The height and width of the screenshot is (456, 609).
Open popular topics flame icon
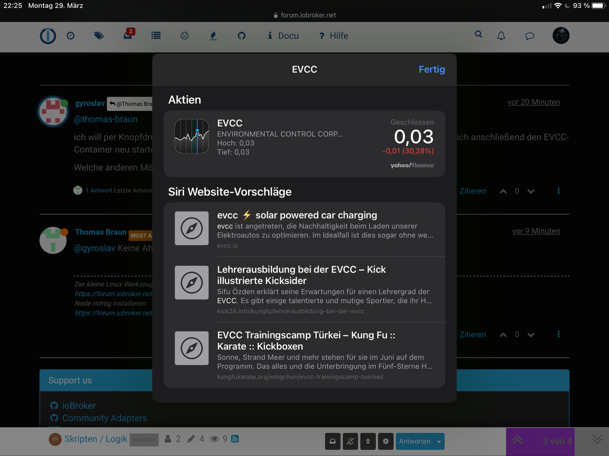(213, 36)
